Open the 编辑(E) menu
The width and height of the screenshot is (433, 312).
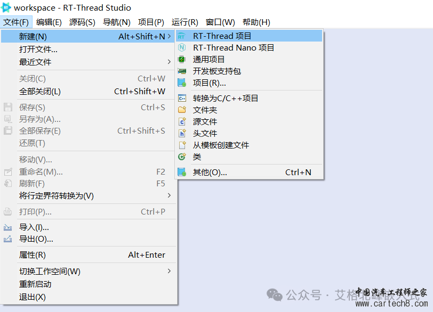pos(49,22)
